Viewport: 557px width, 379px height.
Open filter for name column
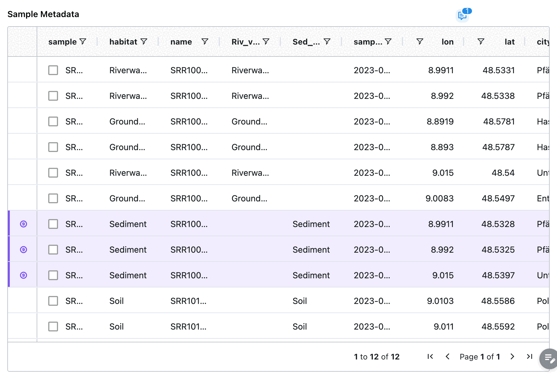click(205, 42)
